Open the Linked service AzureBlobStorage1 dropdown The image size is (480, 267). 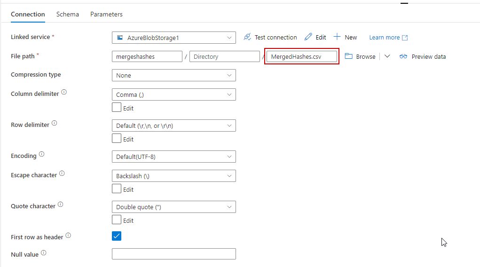pyautogui.click(x=173, y=38)
